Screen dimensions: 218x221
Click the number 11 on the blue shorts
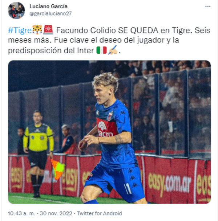click(128, 189)
